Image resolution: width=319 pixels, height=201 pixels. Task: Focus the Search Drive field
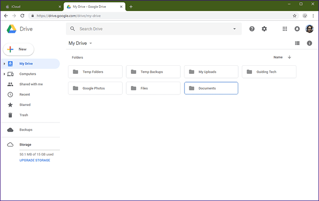154,29
